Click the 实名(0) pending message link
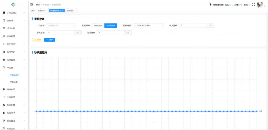The width and height of the screenshot is (268, 130). point(229,5)
